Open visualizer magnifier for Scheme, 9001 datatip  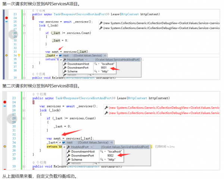click(96, 71)
